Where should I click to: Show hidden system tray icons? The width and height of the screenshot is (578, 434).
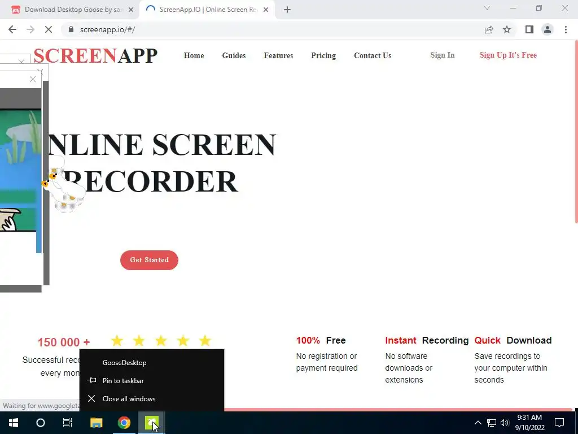[x=478, y=423]
